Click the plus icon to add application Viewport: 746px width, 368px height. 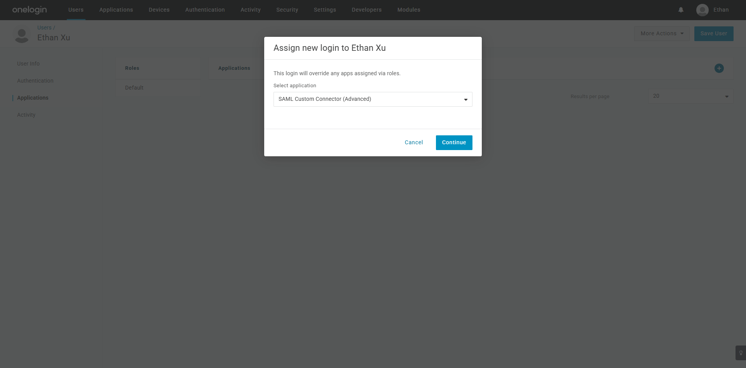(719, 68)
